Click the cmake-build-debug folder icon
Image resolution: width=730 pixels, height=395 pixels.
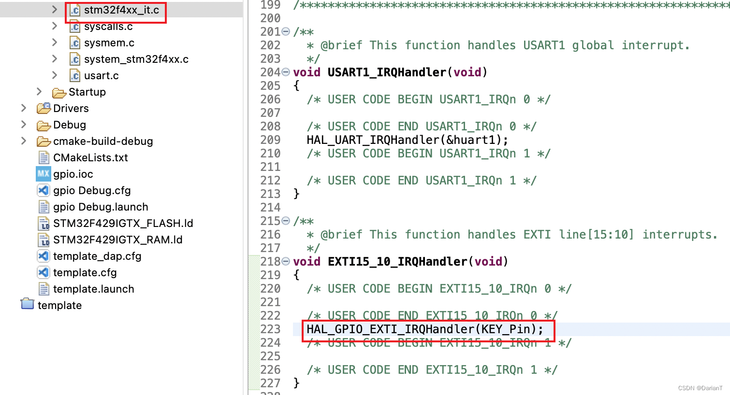44,141
